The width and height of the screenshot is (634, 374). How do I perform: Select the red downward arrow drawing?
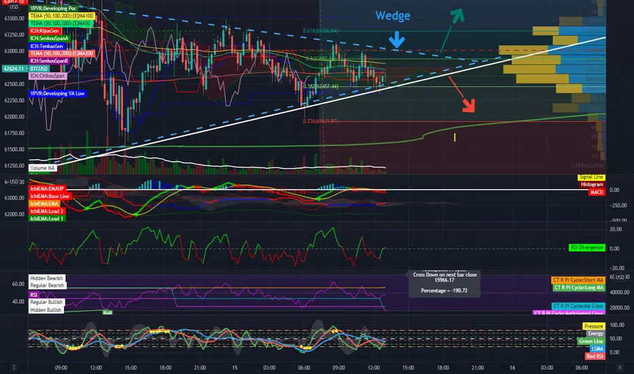click(x=462, y=94)
